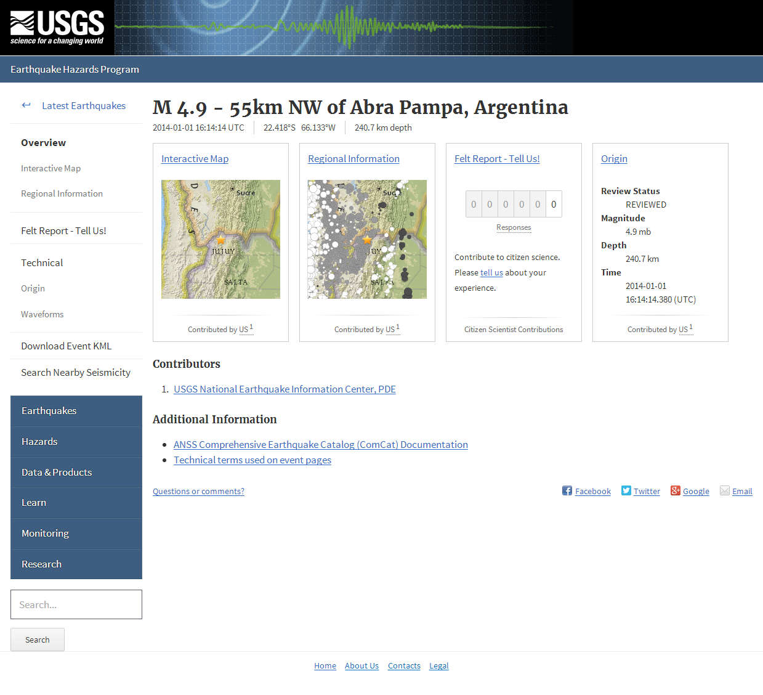Open the Regional Information map thumbnail
763x695 pixels.
point(366,240)
